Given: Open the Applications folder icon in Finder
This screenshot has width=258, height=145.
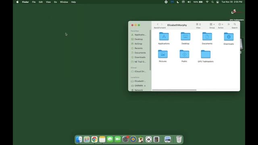Looking at the screenshot, I should point(164,36).
